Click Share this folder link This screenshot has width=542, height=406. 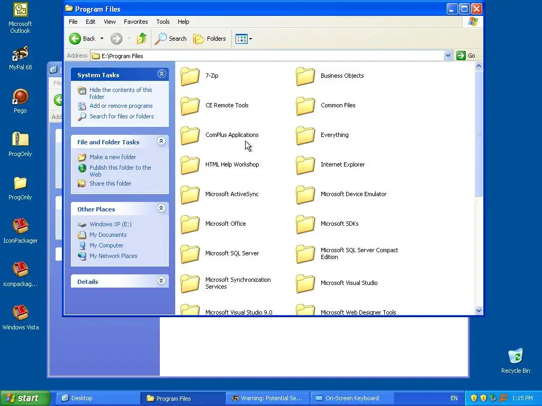pos(110,183)
